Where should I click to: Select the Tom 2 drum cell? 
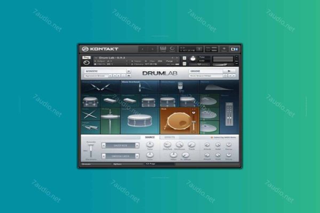coord(169,101)
